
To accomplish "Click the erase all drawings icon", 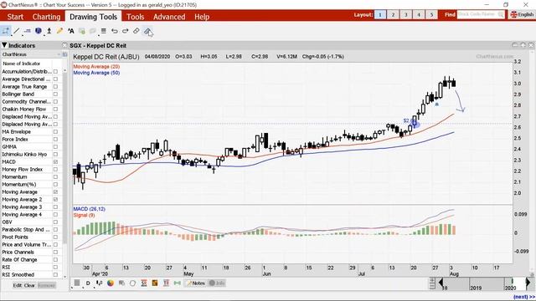I will pyautogui.click(x=147, y=31).
